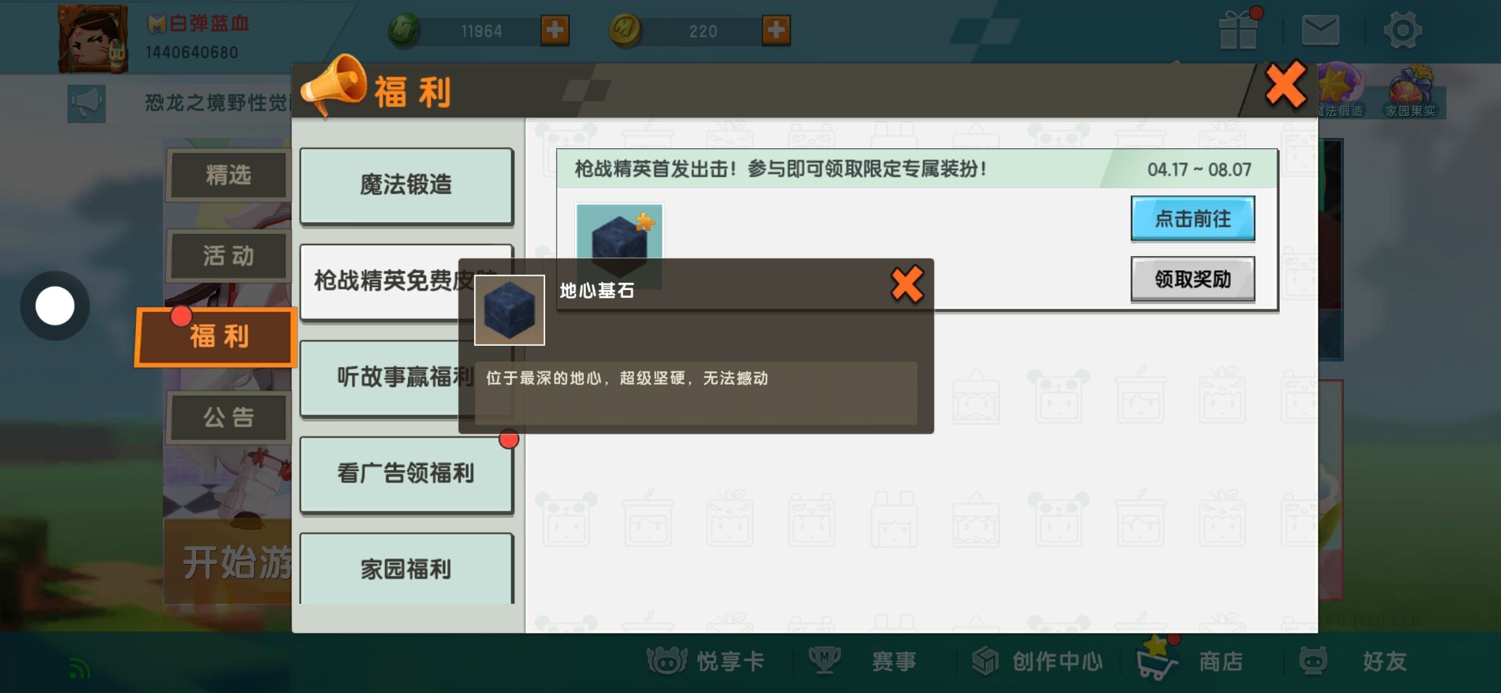Close the 地心基石 item tooltip
This screenshot has height=693, width=1501.
click(907, 284)
